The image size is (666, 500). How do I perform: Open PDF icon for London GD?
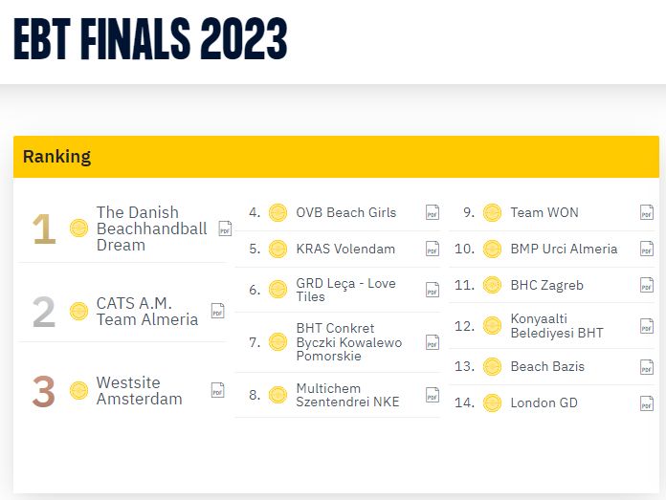click(647, 402)
